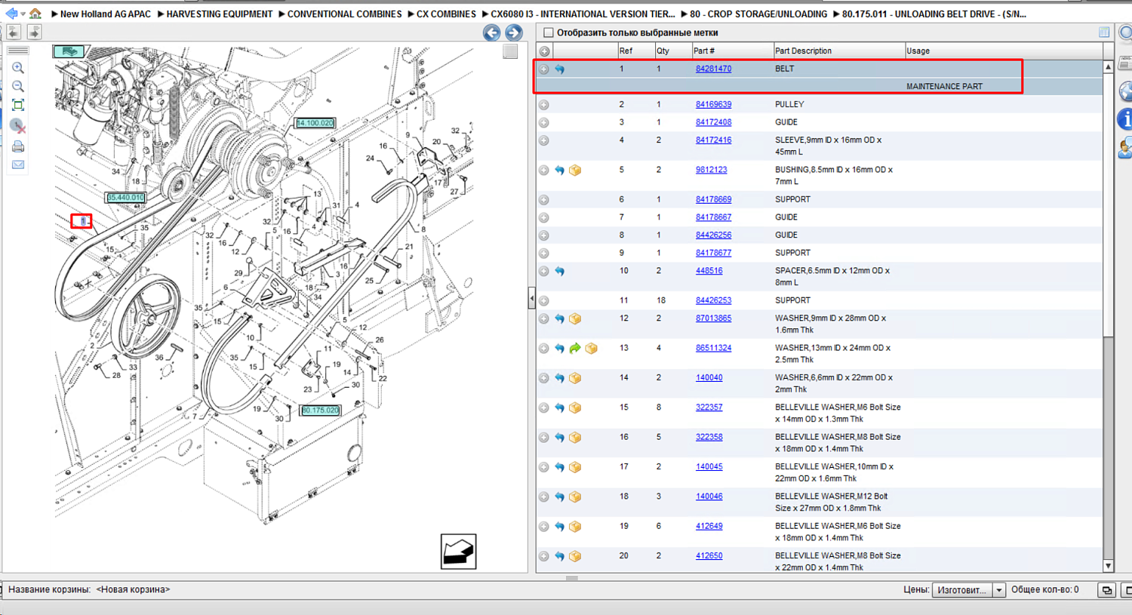The width and height of the screenshot is (1132, 615).
Task: Clear selected callout marks on the diagram
Action: 18,126
